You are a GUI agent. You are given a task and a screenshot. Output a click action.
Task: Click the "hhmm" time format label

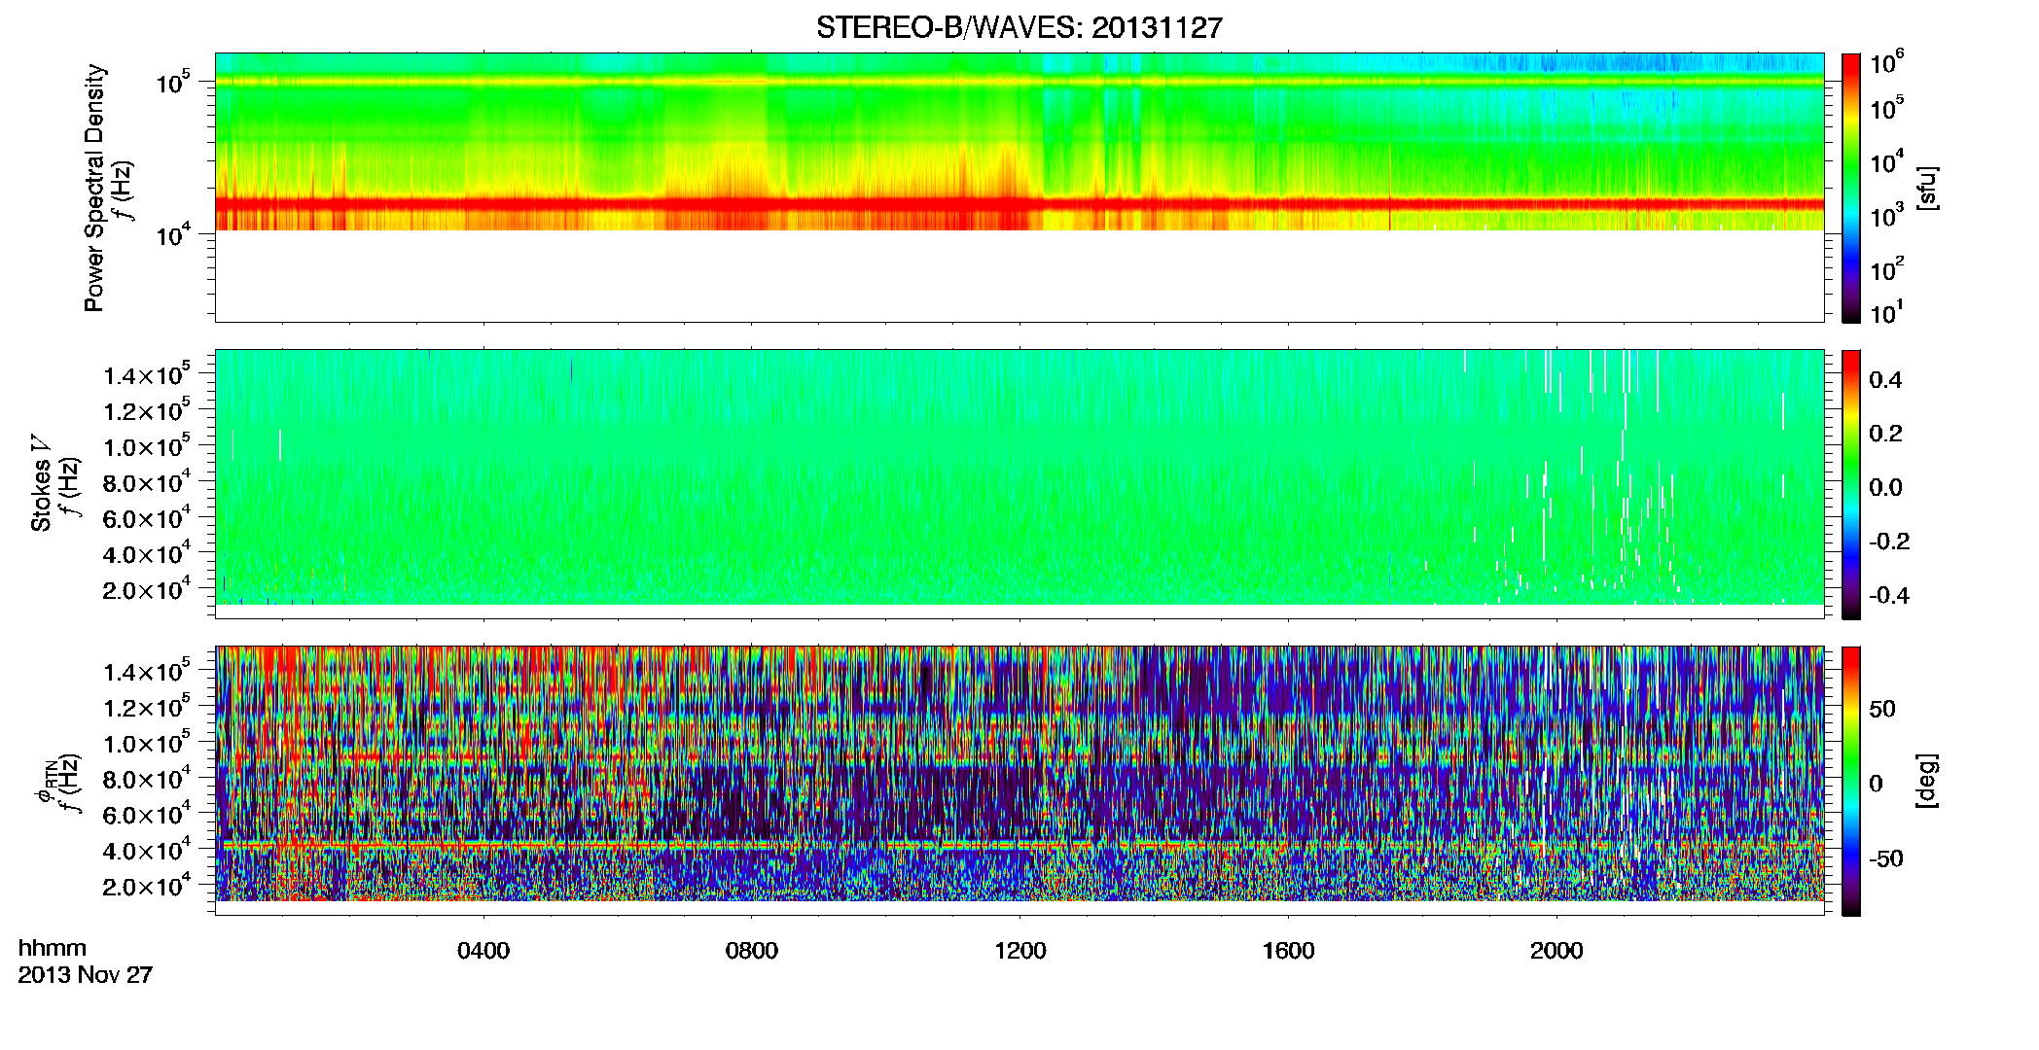(x=53, y=948)
